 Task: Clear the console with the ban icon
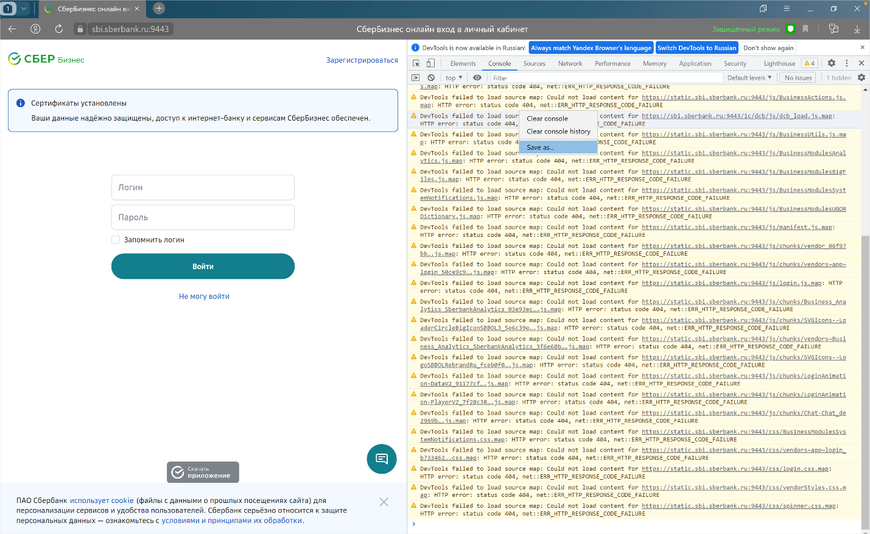point(431,78)
